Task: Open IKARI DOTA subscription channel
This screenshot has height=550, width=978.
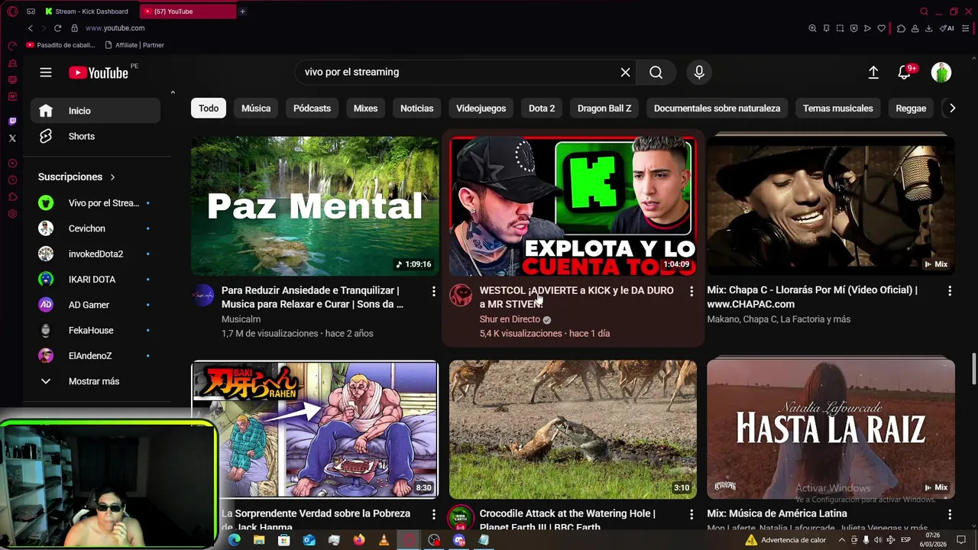Action: (x=96, y=280)
